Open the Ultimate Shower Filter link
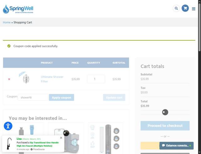The height and width of the screenshot is (154, 201). [52, 79]
